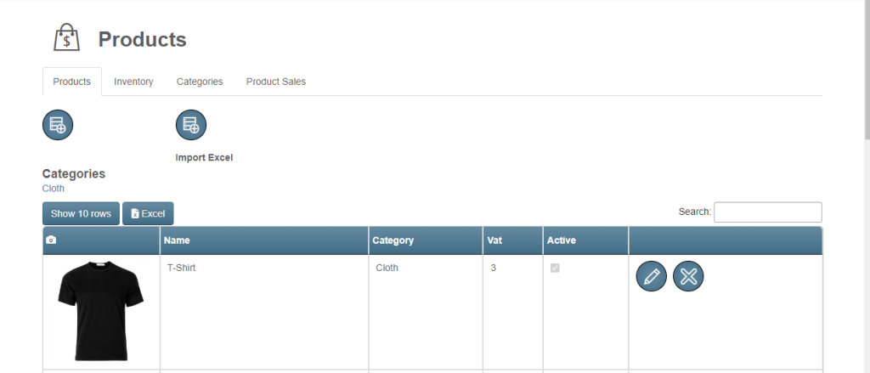Focus the Search input field
Viewport: 870px width, 373px height.
click(767, 212)
